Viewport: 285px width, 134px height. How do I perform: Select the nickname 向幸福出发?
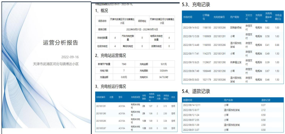[236, 62]
